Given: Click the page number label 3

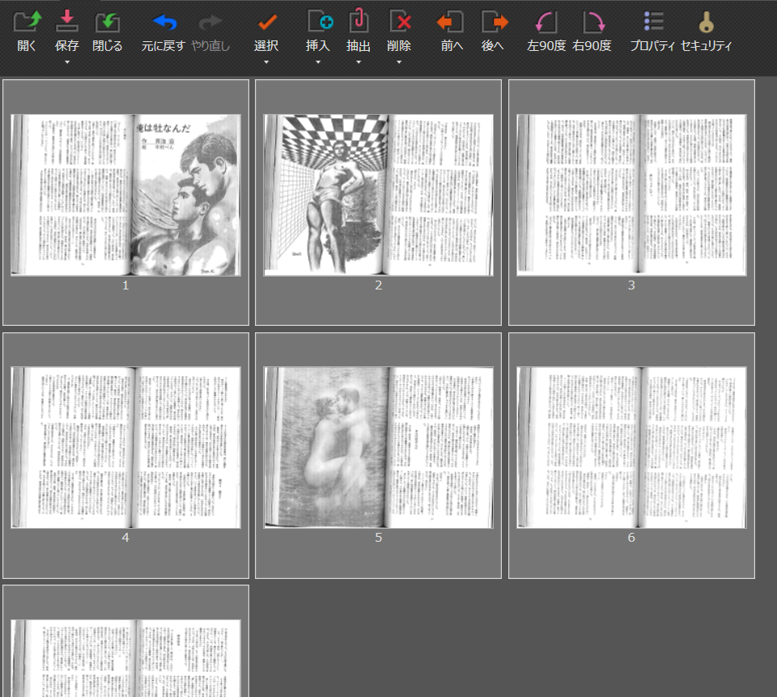Looking at the screenshot, I should [631, 285].
